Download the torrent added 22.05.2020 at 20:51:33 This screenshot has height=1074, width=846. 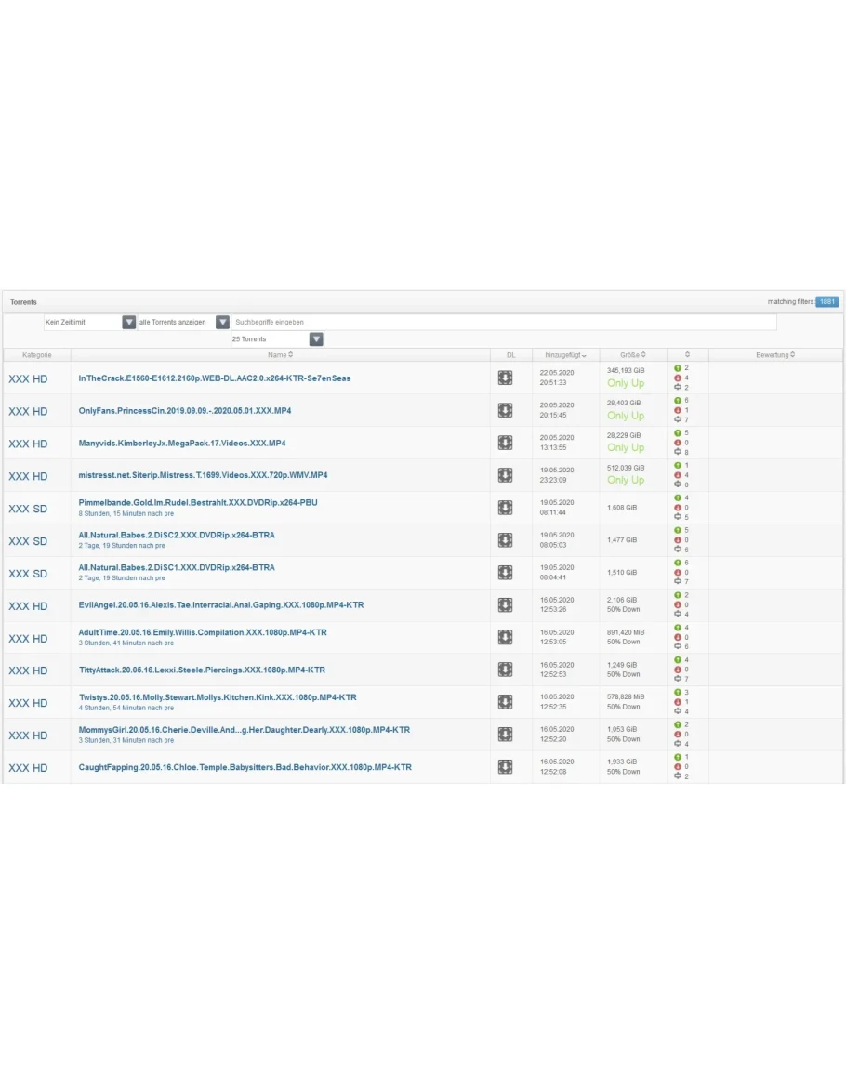click(x=505, y=378)
